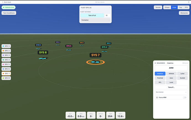Screen dimensions: 191x120
Task: Click the takeoff altitude input field
Action: pos(107,15)
